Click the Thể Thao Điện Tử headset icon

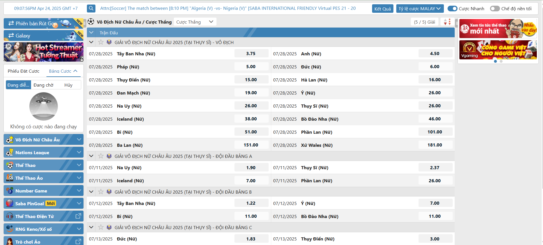tap(10, 216)
